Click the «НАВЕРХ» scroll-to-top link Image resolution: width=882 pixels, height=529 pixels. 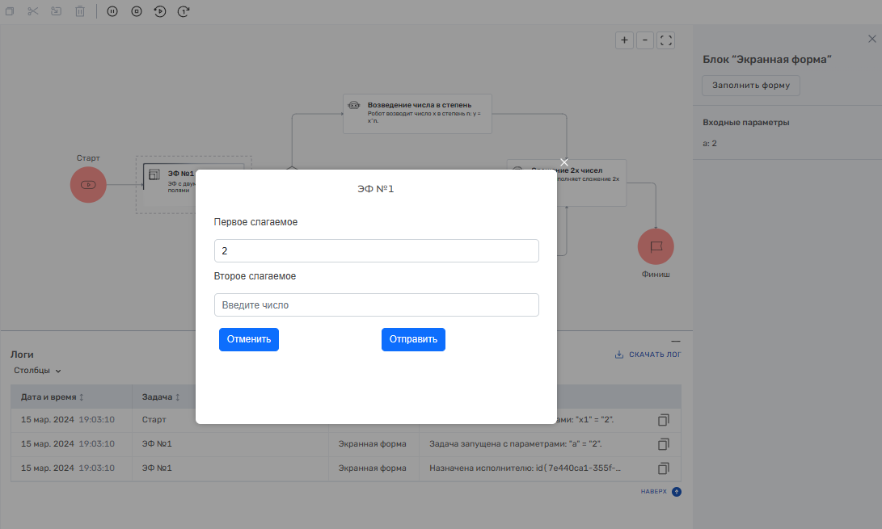pyautogui.click(x=660, y=492)
